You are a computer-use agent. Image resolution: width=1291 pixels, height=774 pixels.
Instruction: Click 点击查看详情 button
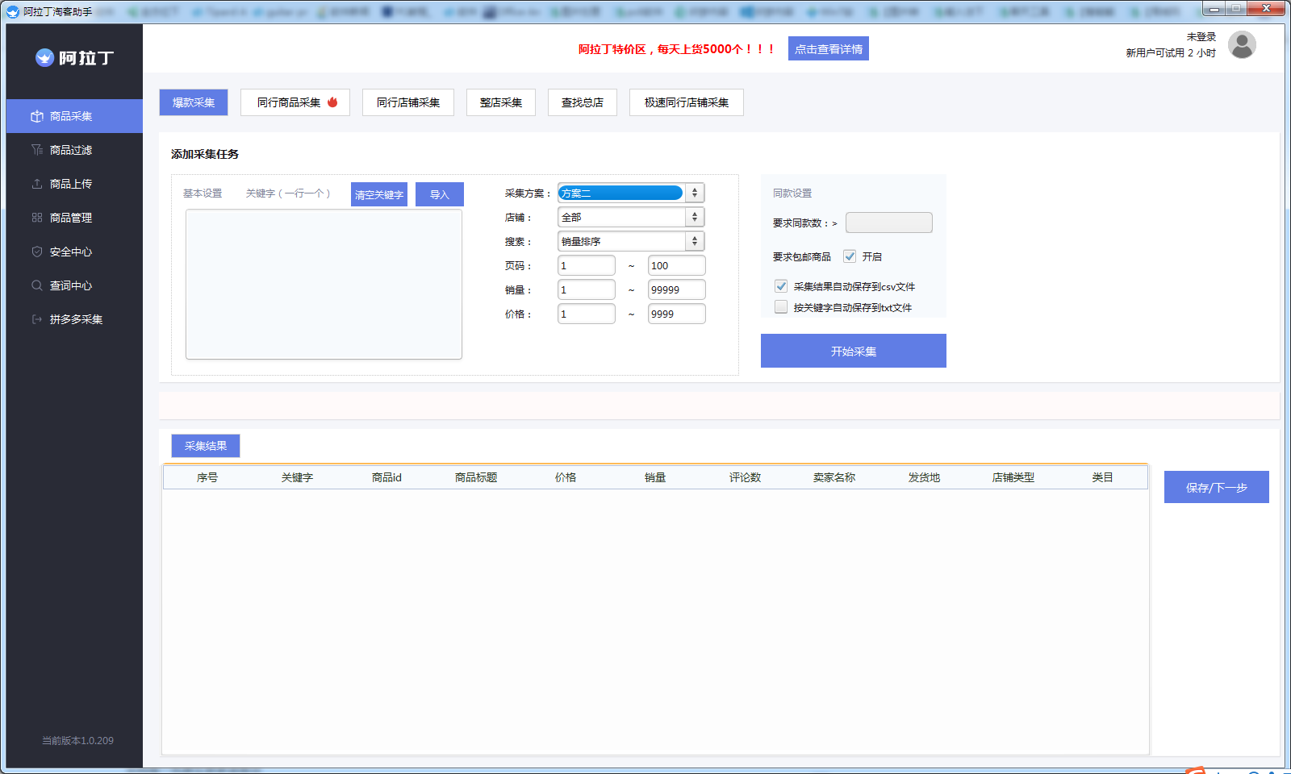coord(829,48)
